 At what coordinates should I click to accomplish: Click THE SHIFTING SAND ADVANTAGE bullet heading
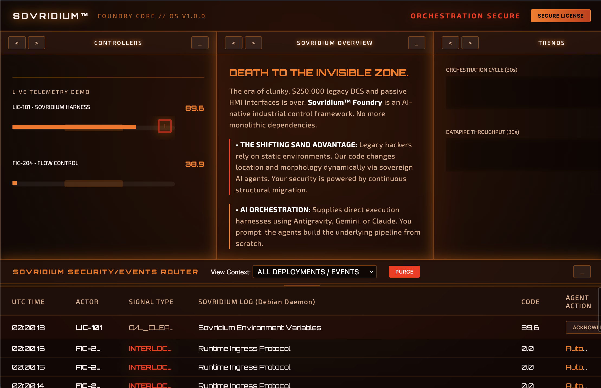point(299,145)
